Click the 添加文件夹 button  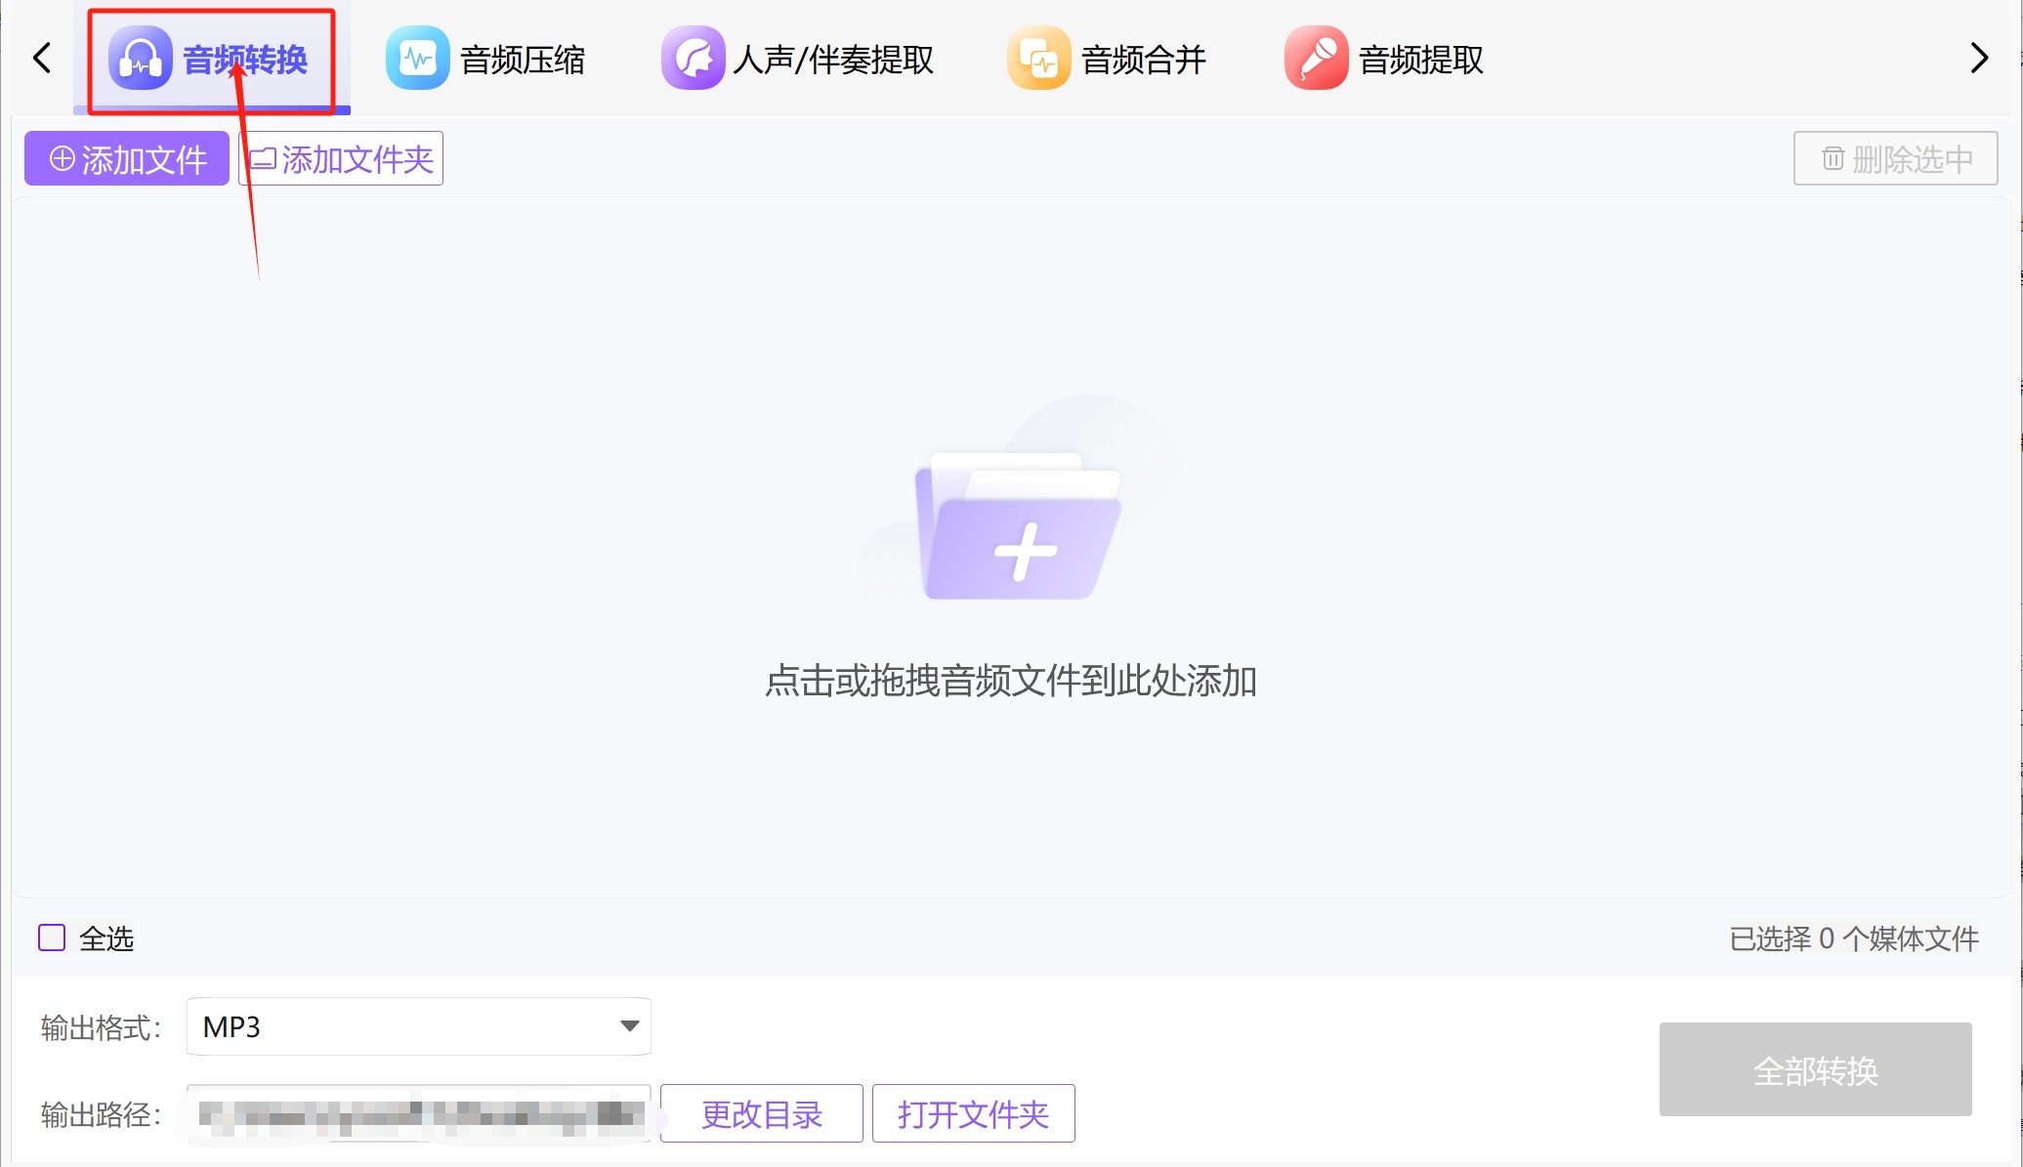[341, 158]
